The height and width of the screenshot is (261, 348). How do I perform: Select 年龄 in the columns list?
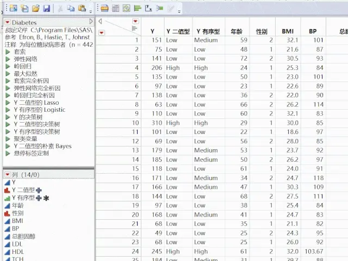pyautogui.click(x=18, y=206)
